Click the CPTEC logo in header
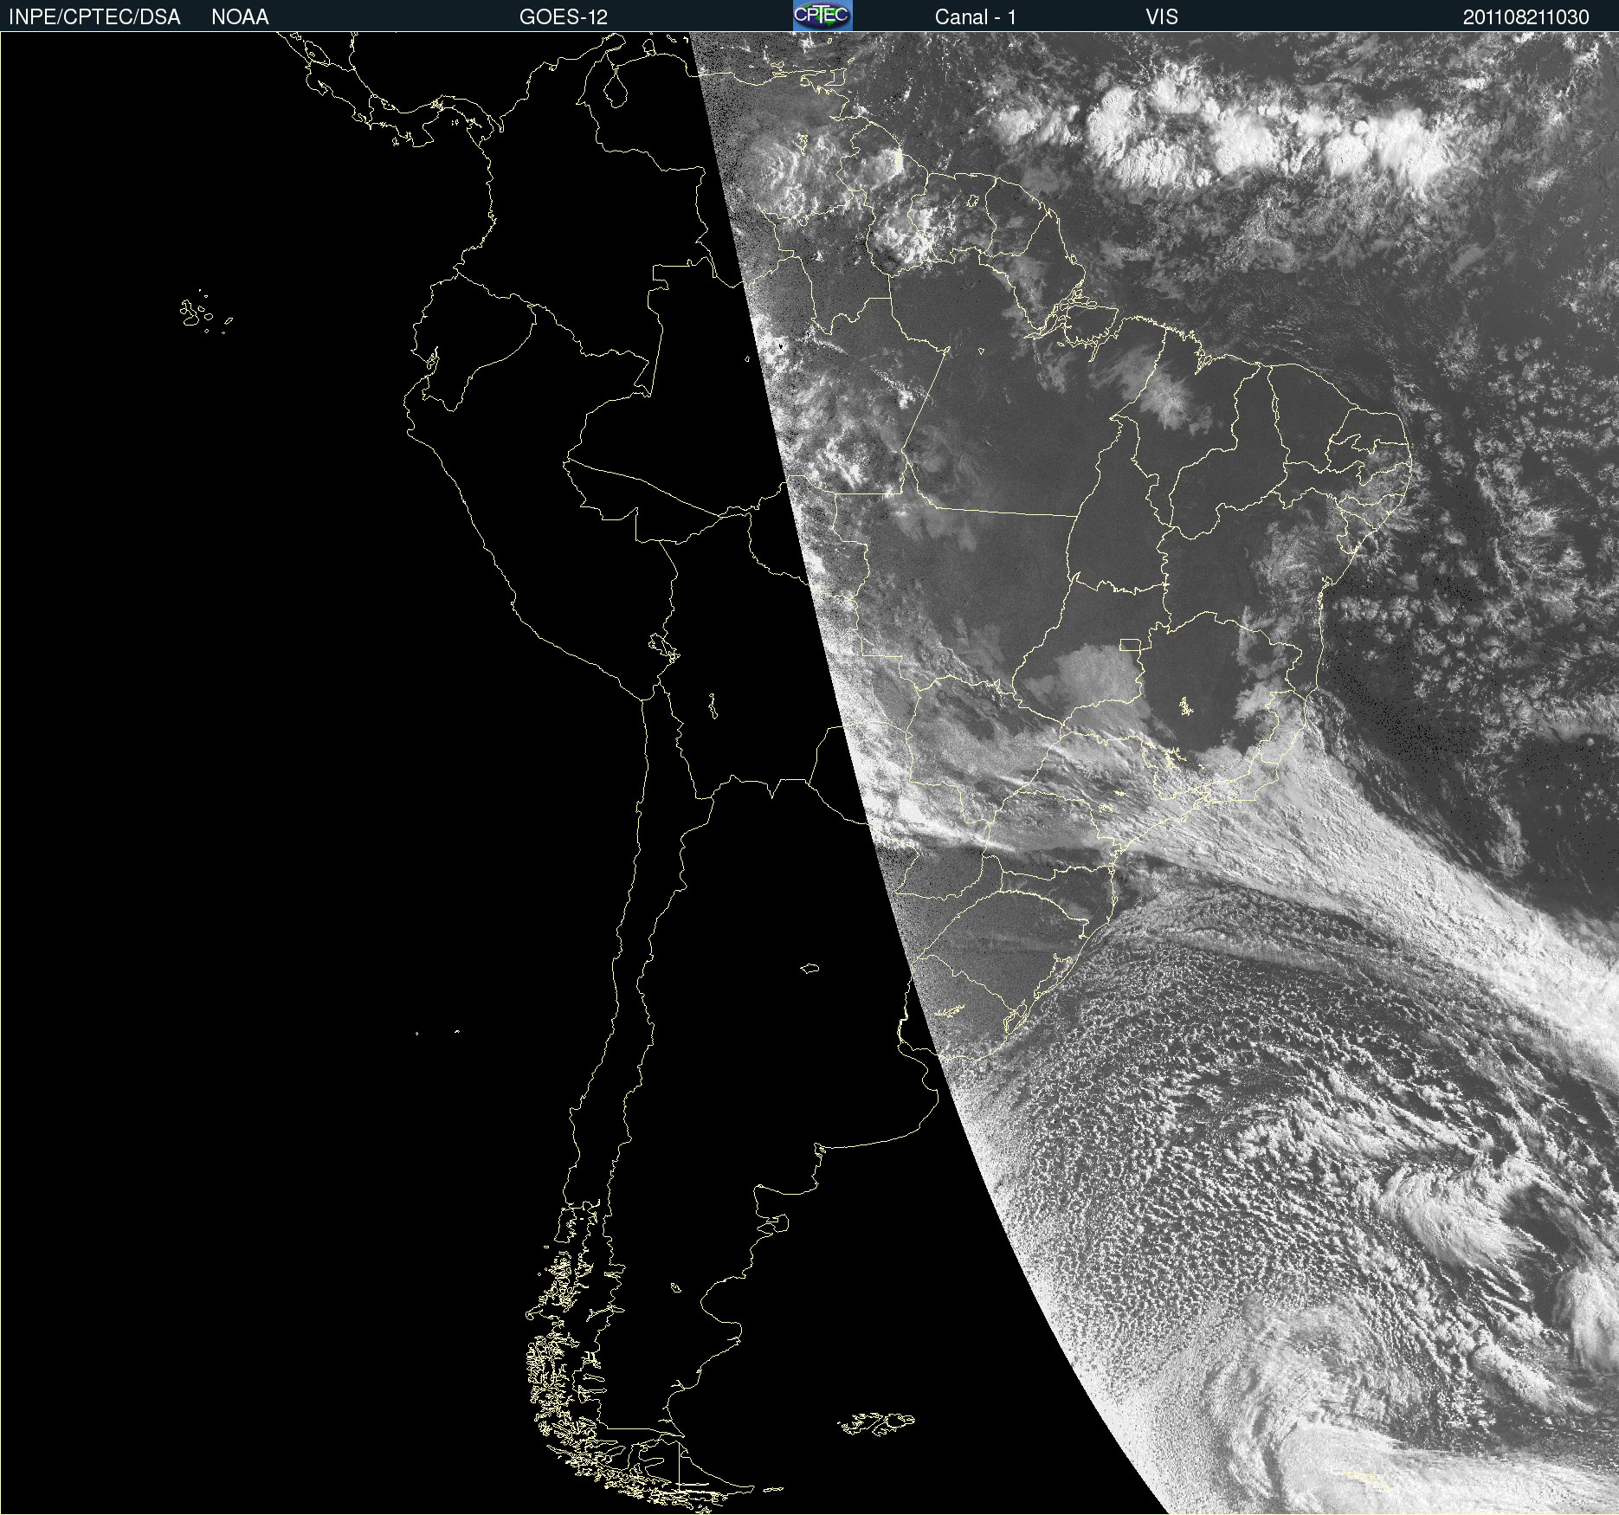This screenshot has width=1619, height=1515. [x=822, y=16]
